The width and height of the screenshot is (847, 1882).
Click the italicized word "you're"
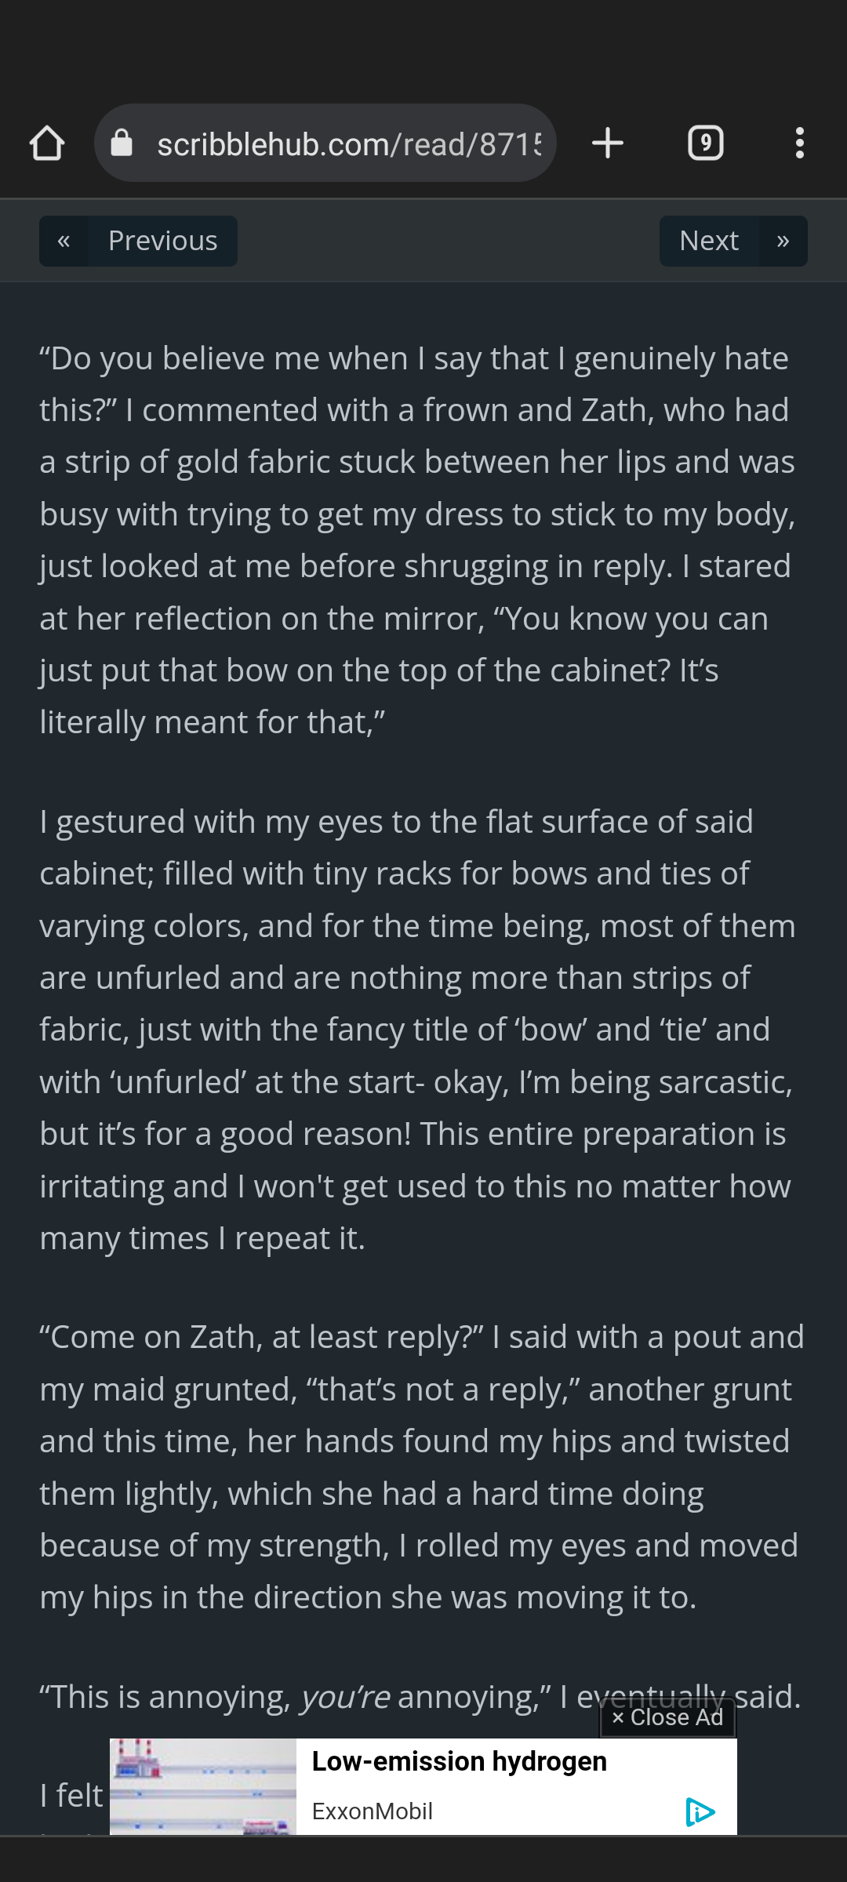click(x=345, y=1697)
